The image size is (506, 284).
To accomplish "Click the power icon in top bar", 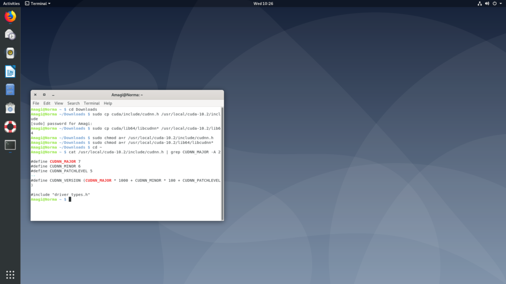I will pyautogui.click(x=494, y=3).
